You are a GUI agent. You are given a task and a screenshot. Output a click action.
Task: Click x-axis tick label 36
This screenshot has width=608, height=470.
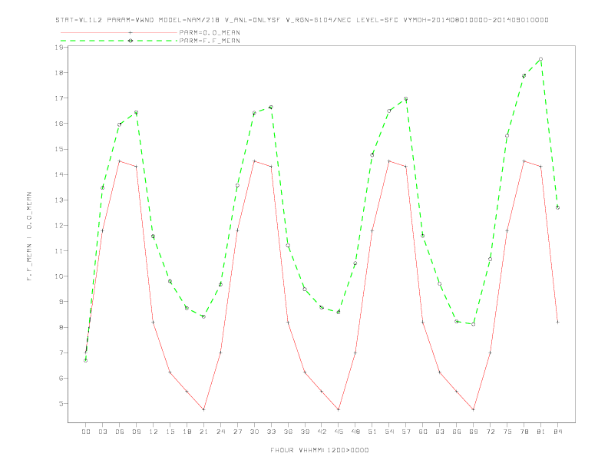[x=288, y=432]
